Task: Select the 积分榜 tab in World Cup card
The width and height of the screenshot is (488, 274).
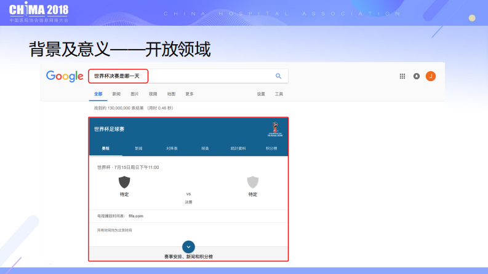Action: [x=271, y=149]
